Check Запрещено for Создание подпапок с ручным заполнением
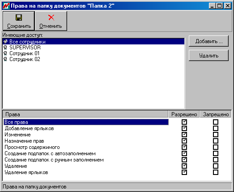The image size is (234, 192). [x=216, y=160]
